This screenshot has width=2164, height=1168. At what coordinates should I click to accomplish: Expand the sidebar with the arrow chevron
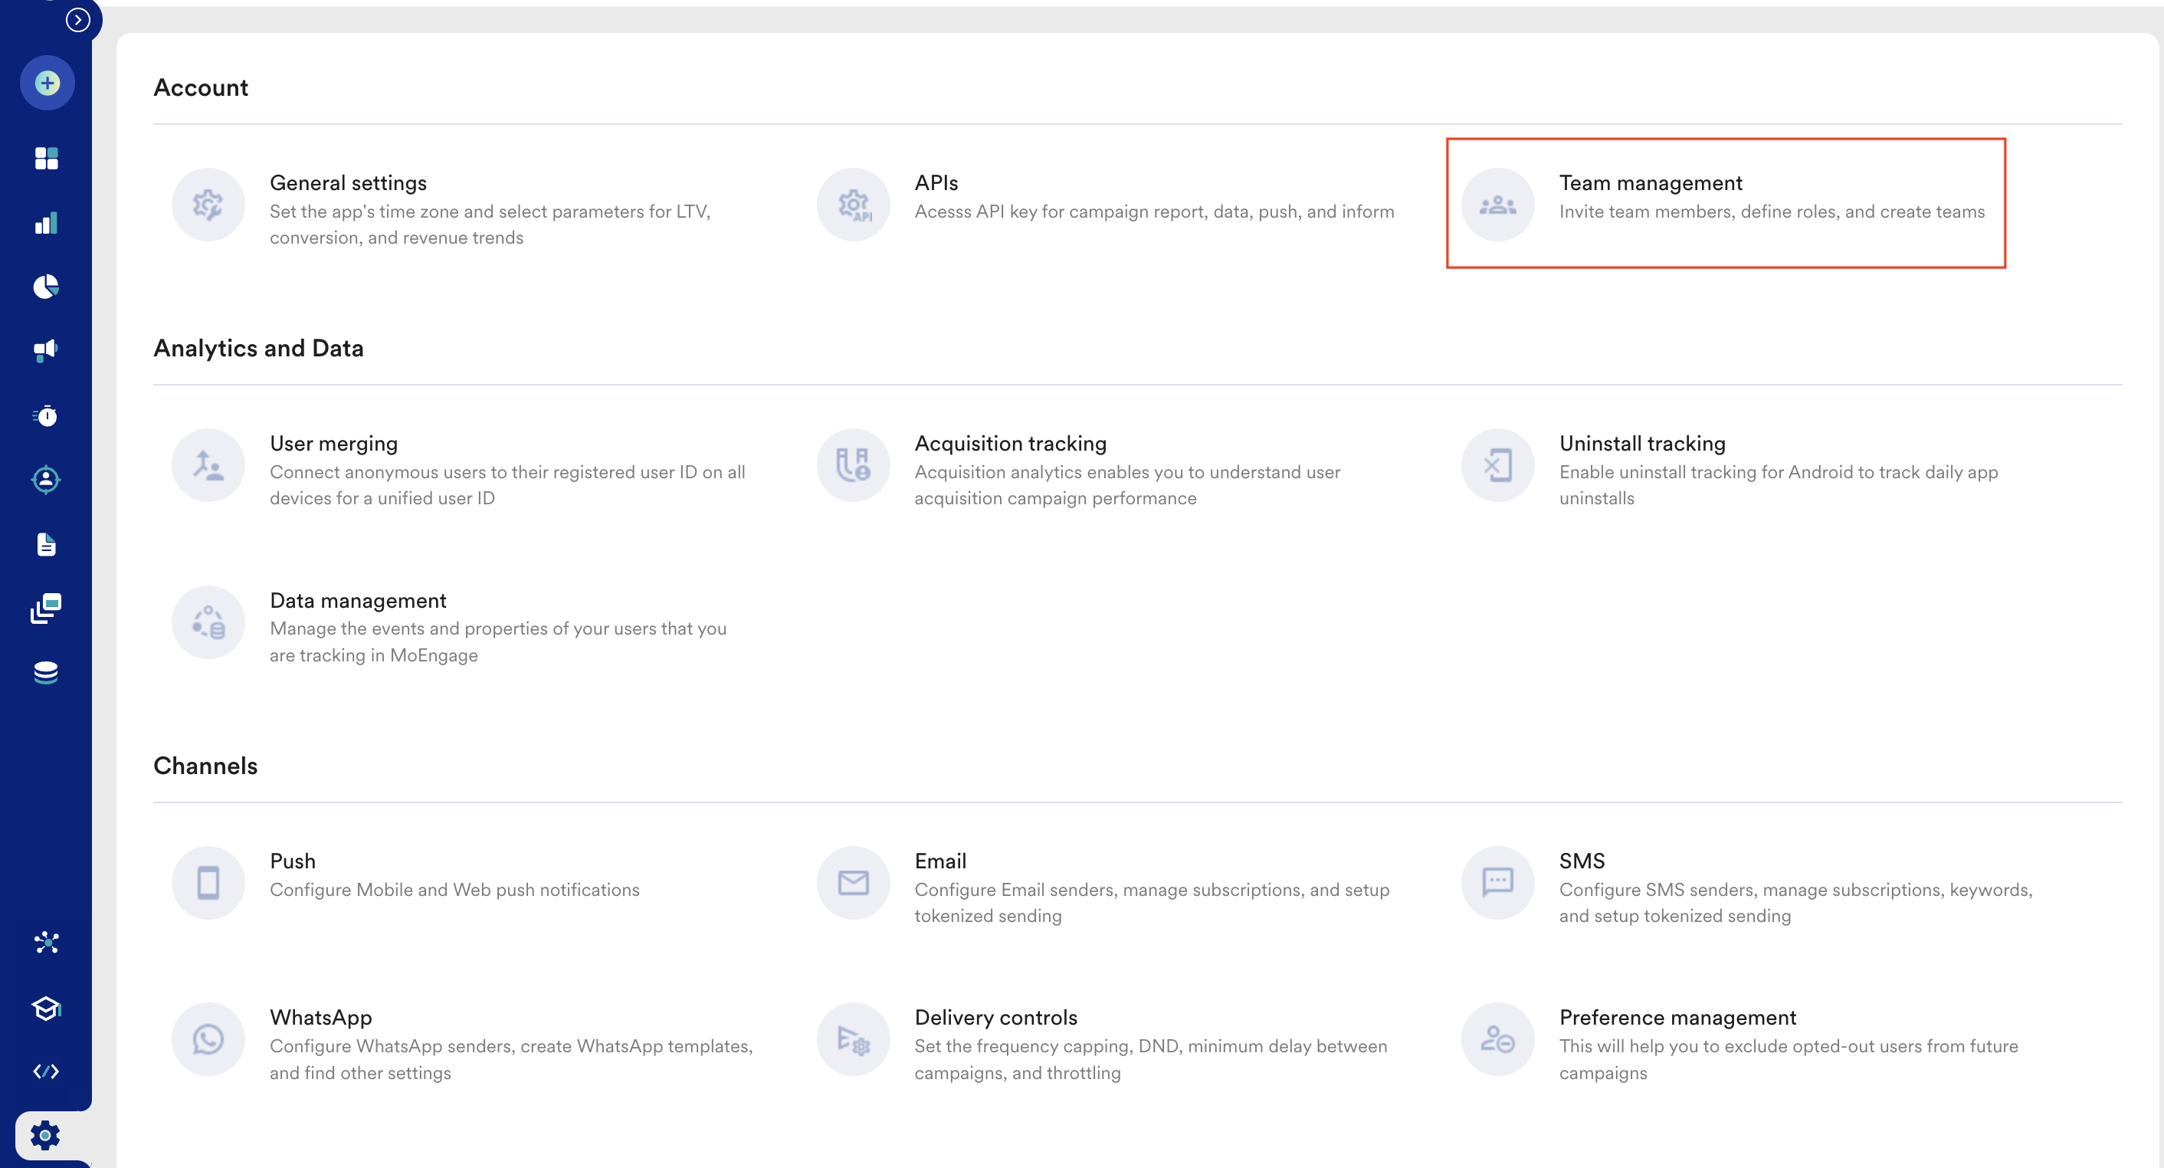click(x=77, y=19)
